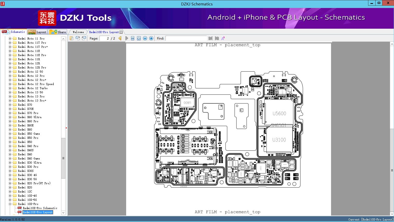The width and height of the screenshot is (394, 222).
Task: Click the fit width icon
Action: [133, 38]
